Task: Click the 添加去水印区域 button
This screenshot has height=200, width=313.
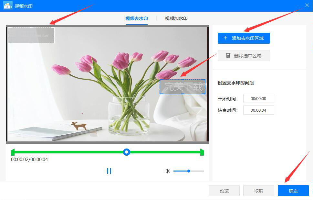Action: point(244,38)
